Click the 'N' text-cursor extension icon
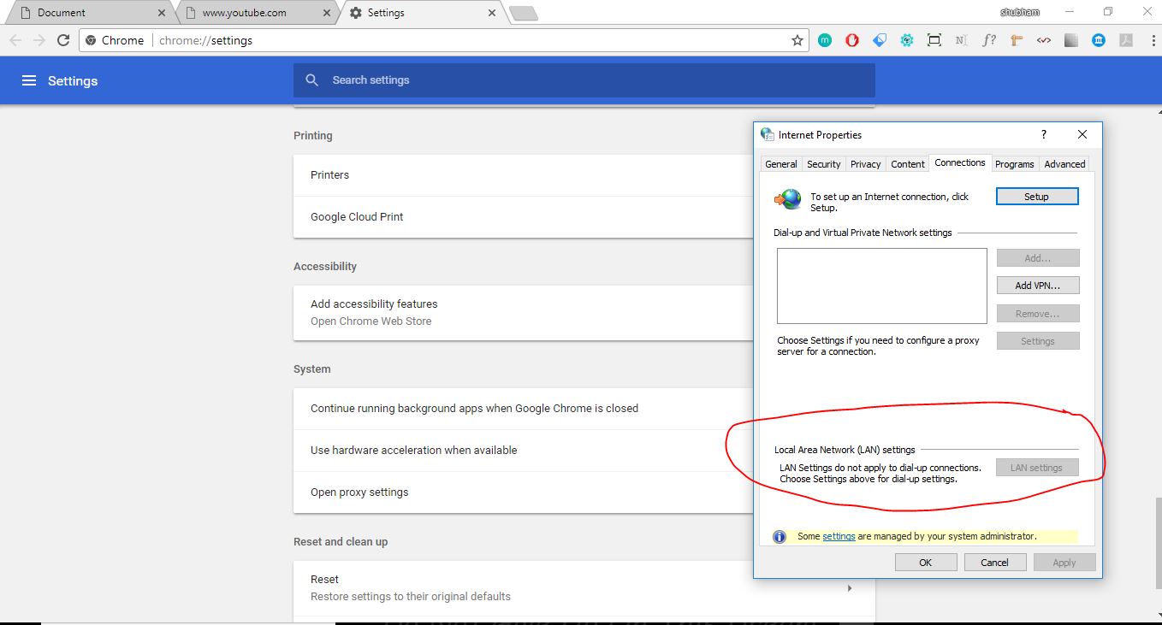The height and width of the screenshot is (625, 1162). [x=962, y=40]
